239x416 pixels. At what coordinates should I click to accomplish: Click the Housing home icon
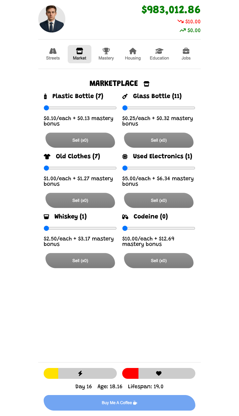coord(133,51)
